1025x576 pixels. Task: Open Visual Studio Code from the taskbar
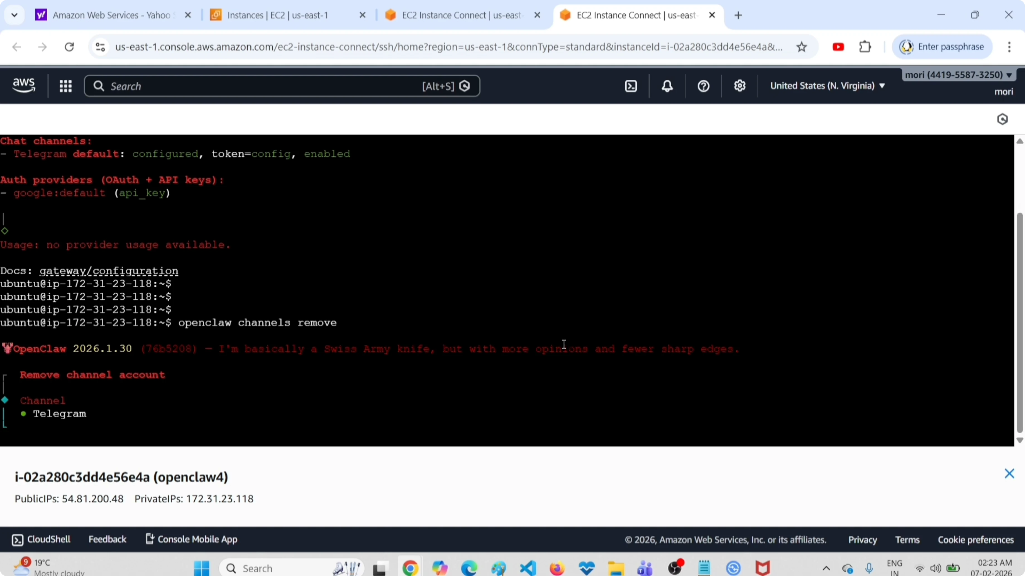coord(528,568)
